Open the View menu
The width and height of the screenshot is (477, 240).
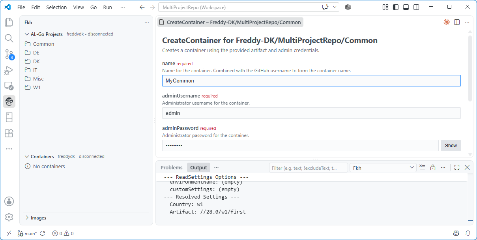pos(79,7)
